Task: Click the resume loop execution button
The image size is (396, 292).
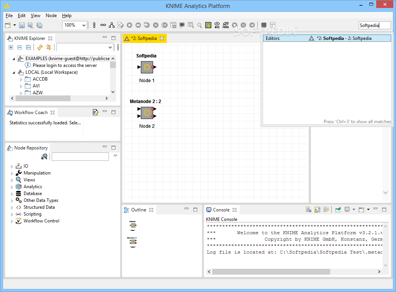Action: pyautogui.click(x=252, y=25)
